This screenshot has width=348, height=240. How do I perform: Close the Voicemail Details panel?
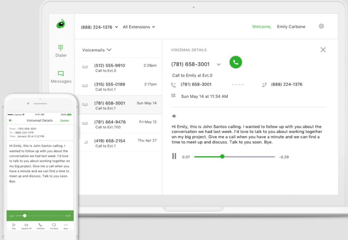click(x=323, y=50)
